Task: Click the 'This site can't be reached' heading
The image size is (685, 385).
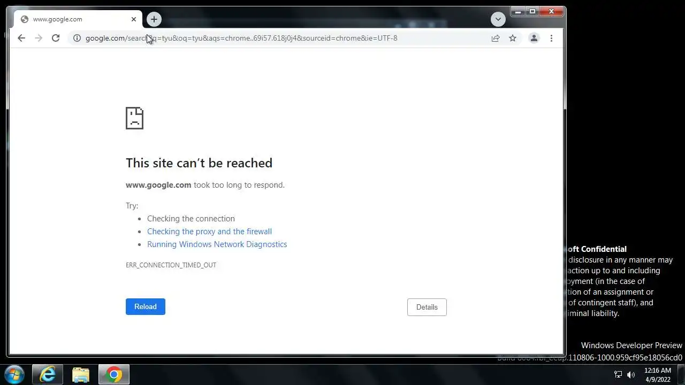Action: pyautogui.click(x=199, y=163)
